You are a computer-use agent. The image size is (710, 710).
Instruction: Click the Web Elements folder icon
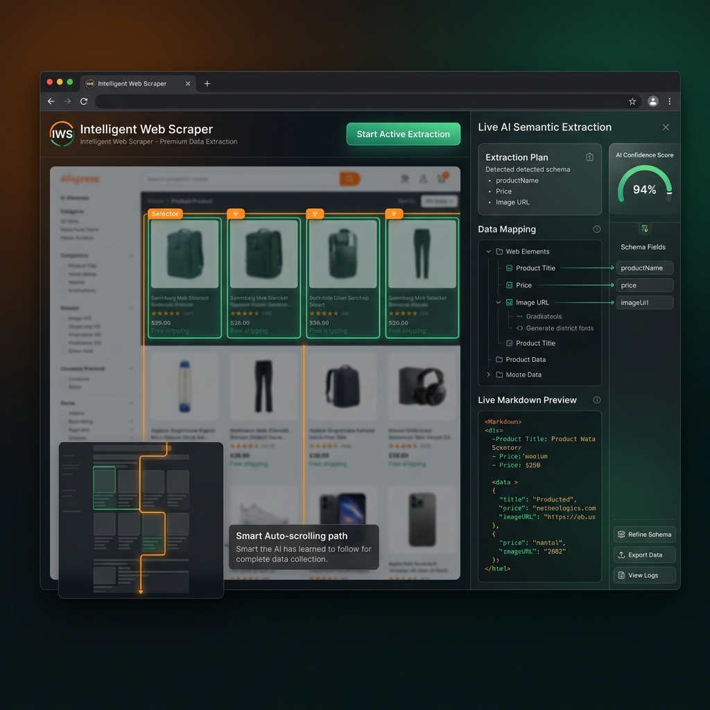point(499,252)
